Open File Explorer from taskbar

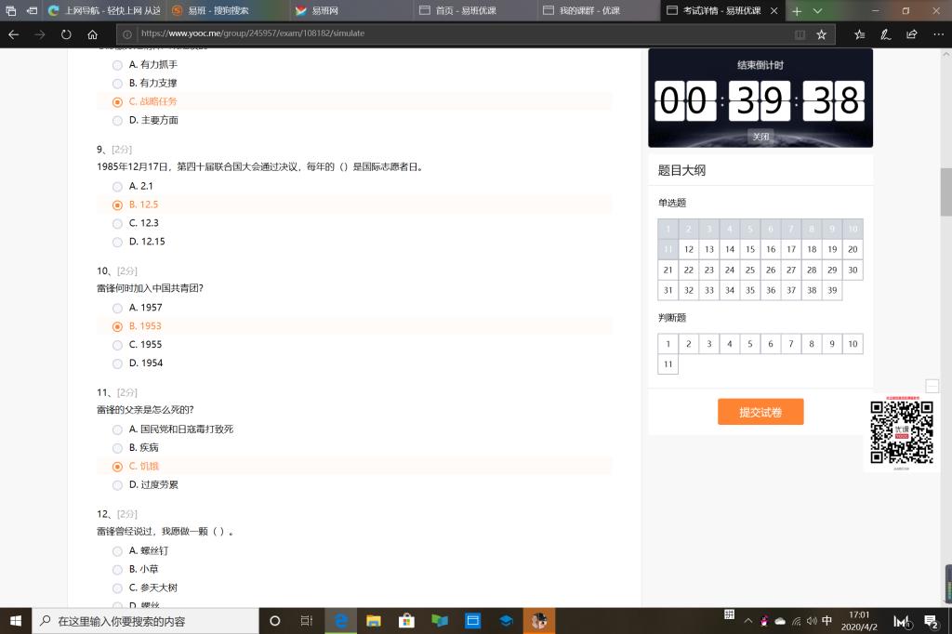(374, 621)
